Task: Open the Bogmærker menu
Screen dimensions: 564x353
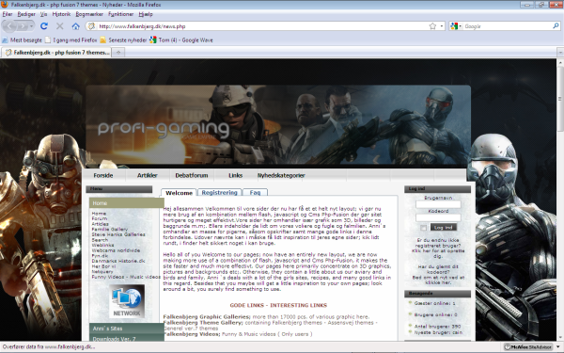Action: (89, 14)
